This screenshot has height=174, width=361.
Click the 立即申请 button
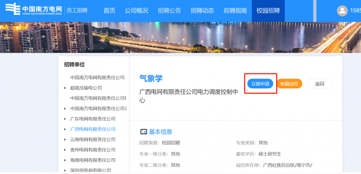pyautogui.click(x=260, y=84)
